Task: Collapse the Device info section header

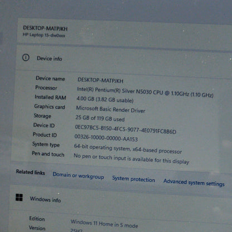Action: coord(123,60)
